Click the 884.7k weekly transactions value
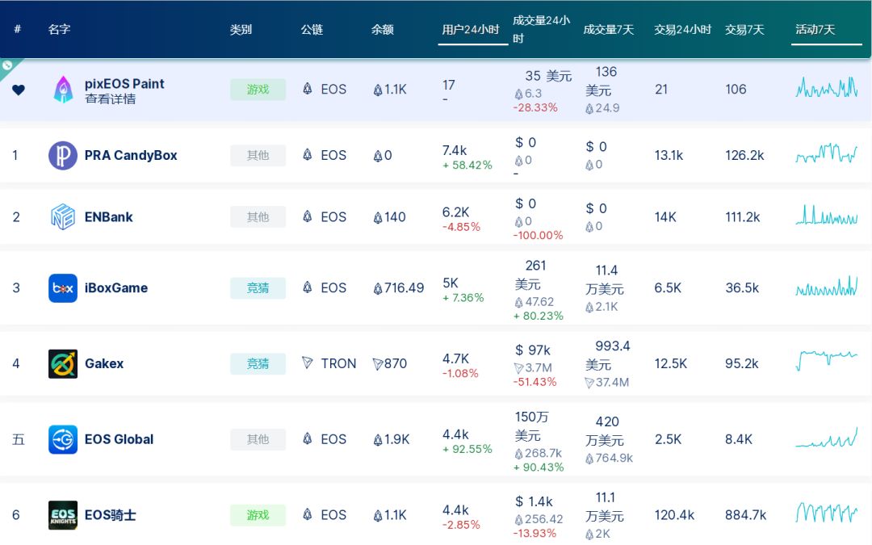Screen dimensions: 872x545 [746, 515]
